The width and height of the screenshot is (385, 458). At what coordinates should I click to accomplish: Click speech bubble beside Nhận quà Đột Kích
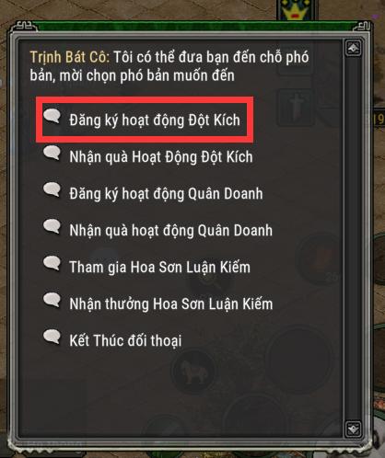pyautogui.click(x=52, y=153)
